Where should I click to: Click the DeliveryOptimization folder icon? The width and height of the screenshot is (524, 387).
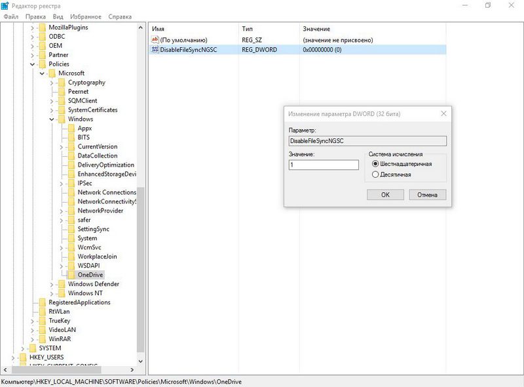pyautogui.click(x=71, y=165)
